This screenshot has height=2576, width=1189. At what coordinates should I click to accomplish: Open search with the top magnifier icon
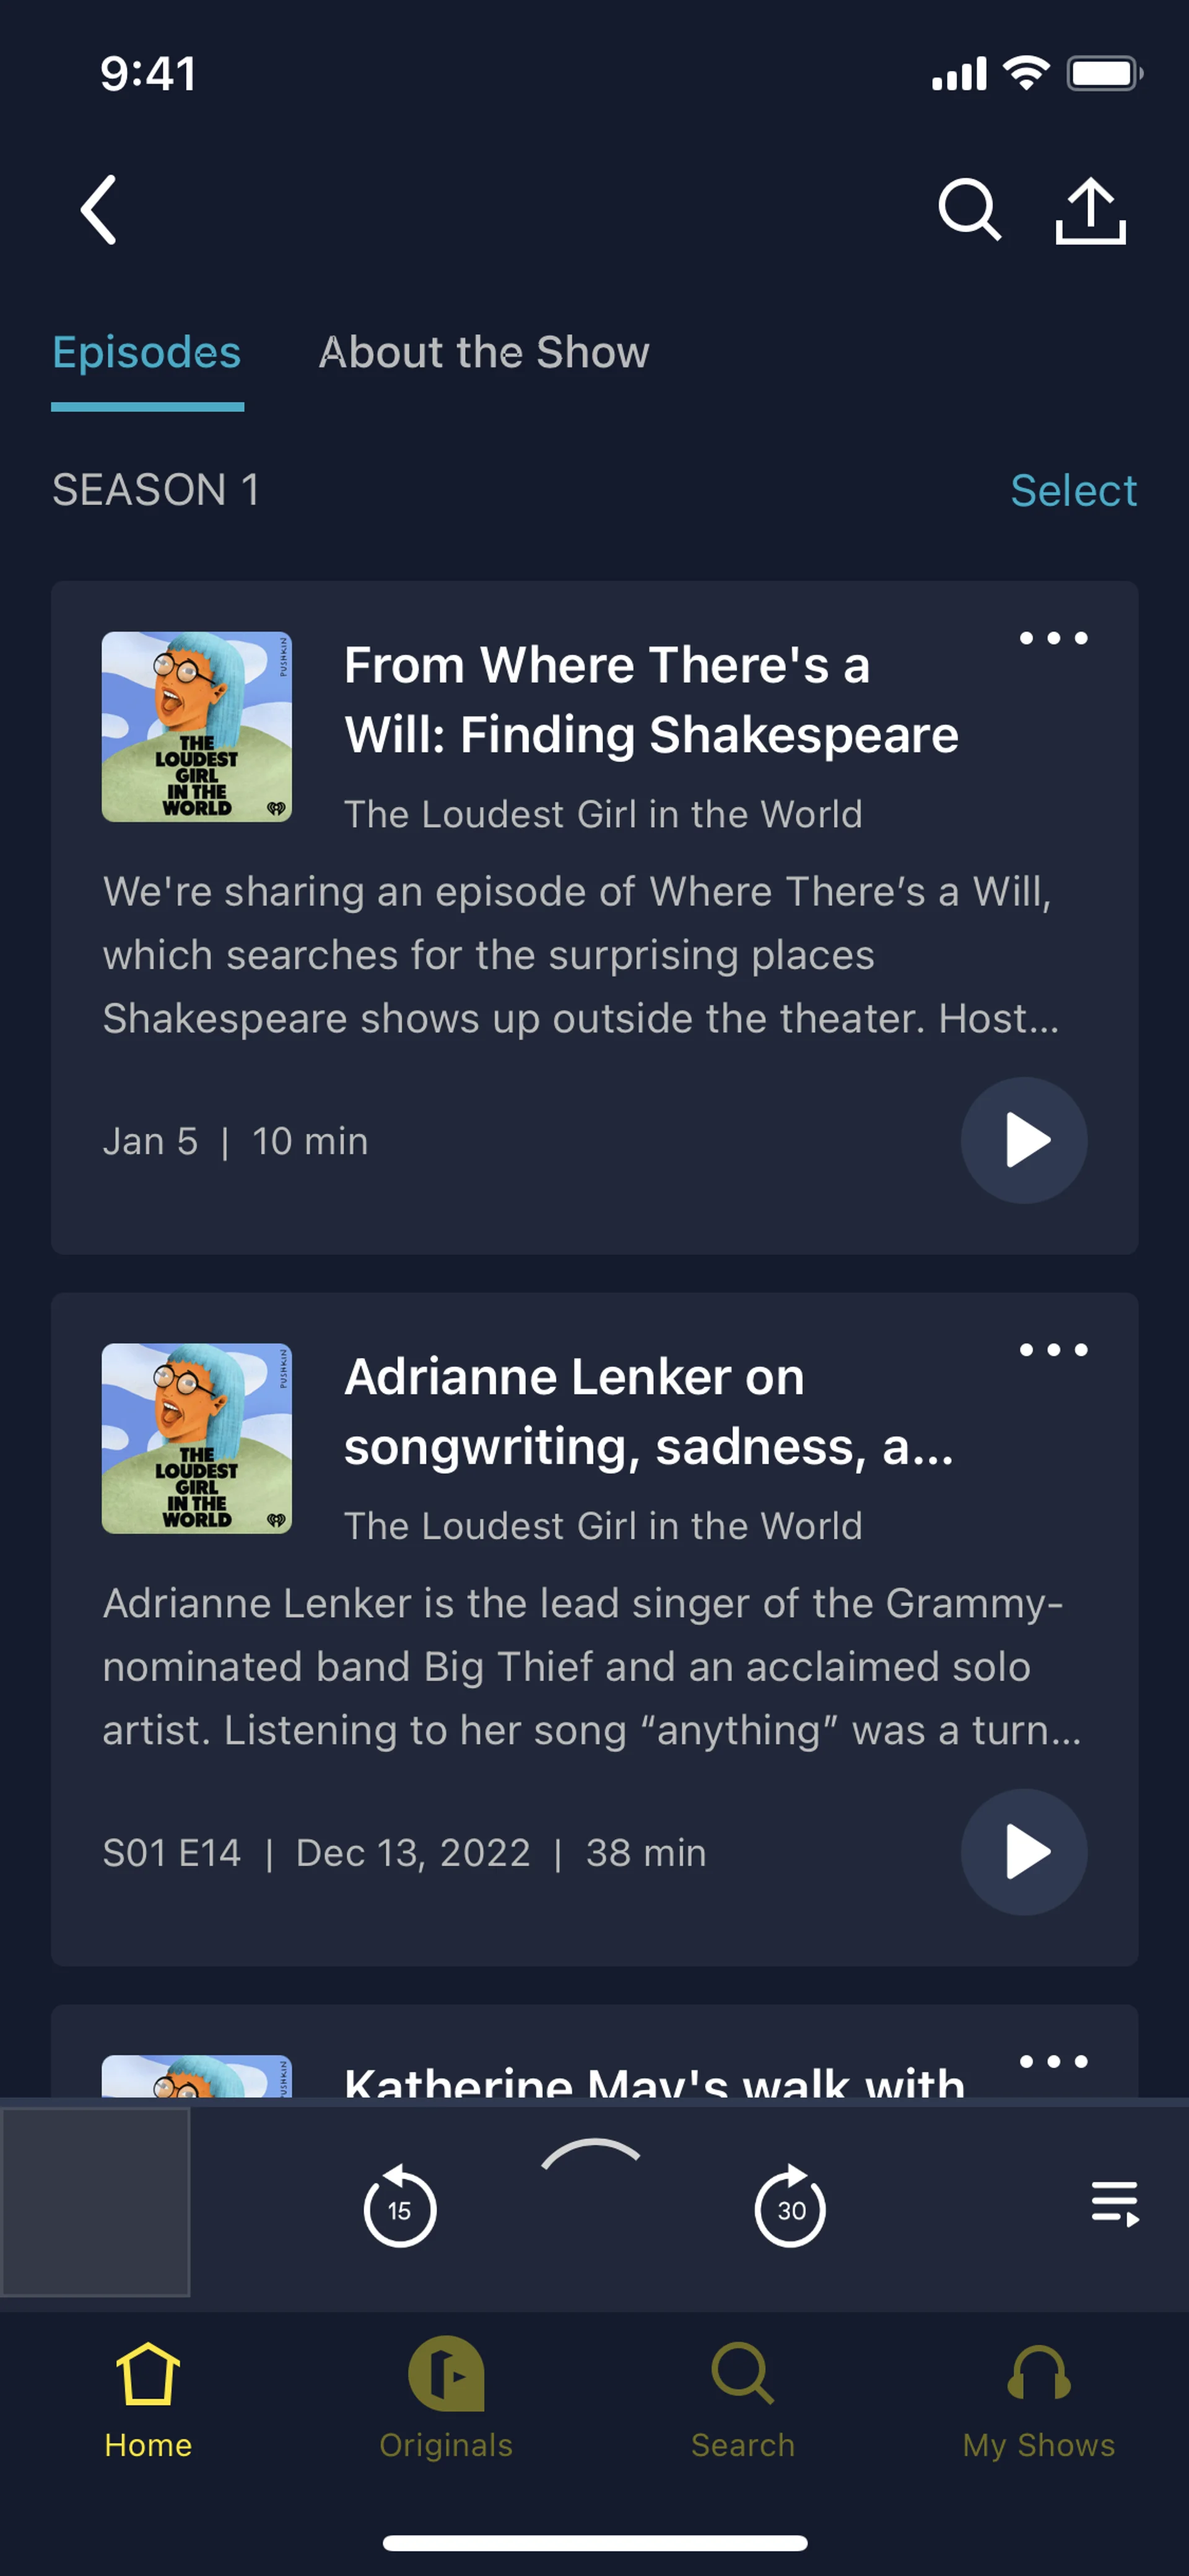968,210
